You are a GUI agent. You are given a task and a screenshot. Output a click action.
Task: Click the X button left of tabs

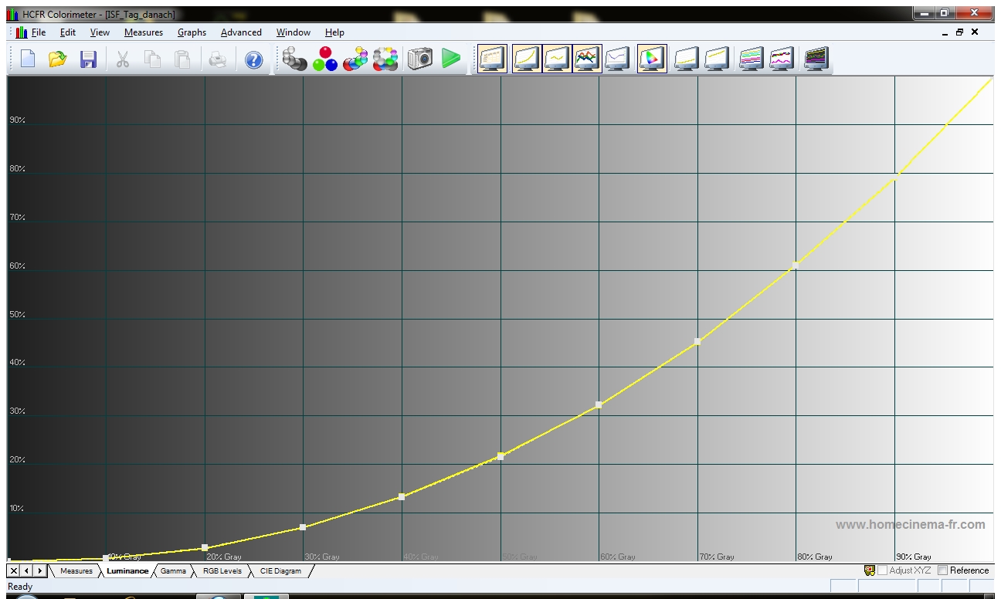[x=14, y=571]
